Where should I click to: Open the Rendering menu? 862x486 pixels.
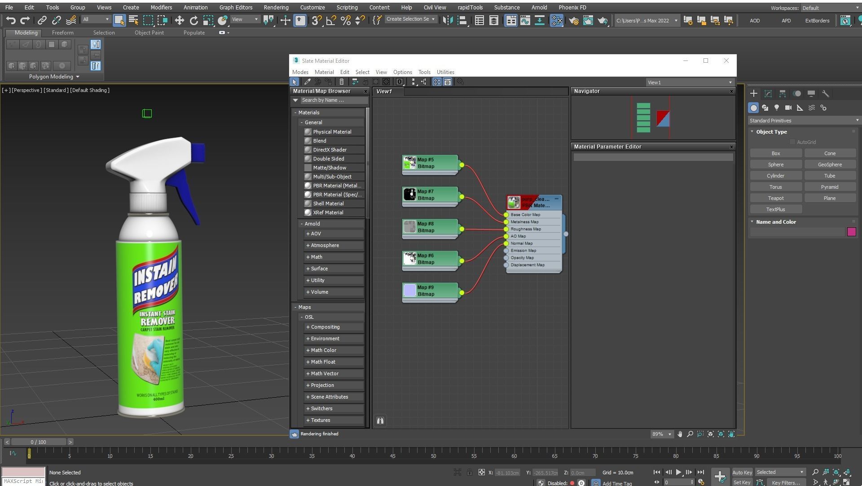tap(276, 8)
